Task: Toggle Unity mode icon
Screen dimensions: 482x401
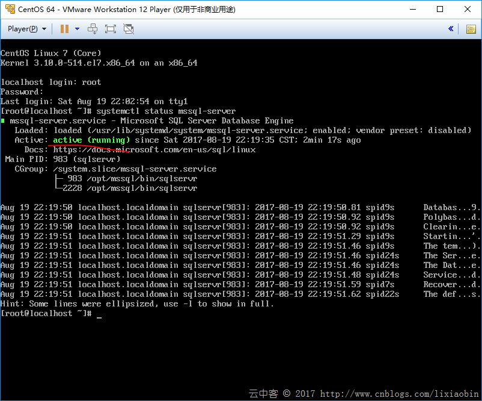Action: pyautogui.click(x=129, y=29)
